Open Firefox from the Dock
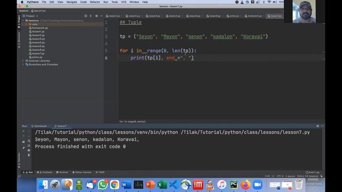342x192 pixels. 245,185
